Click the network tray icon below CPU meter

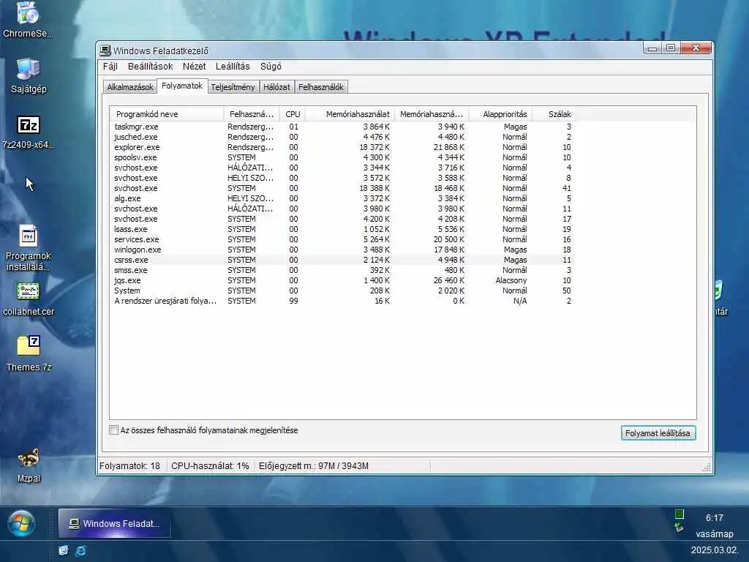pyautogui.click(x=679, y=528)
